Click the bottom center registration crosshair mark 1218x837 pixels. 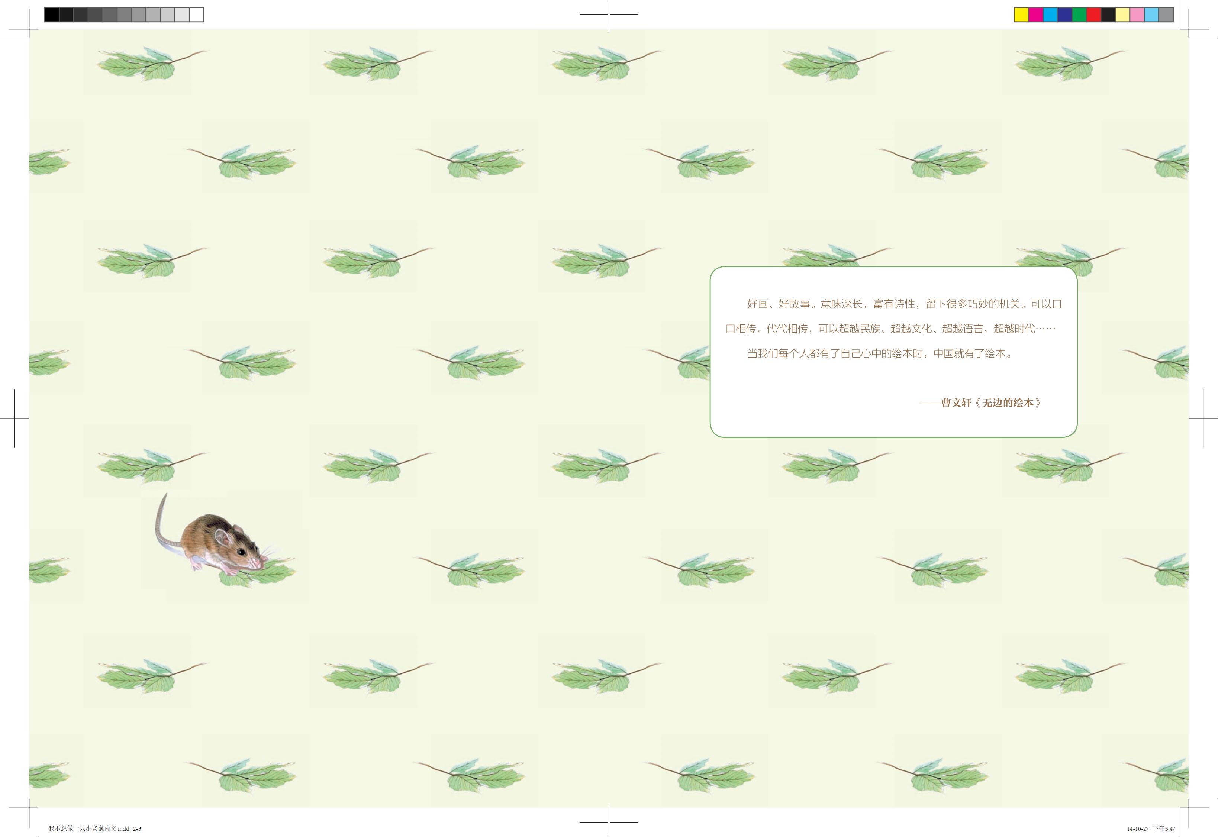[609, 822]
